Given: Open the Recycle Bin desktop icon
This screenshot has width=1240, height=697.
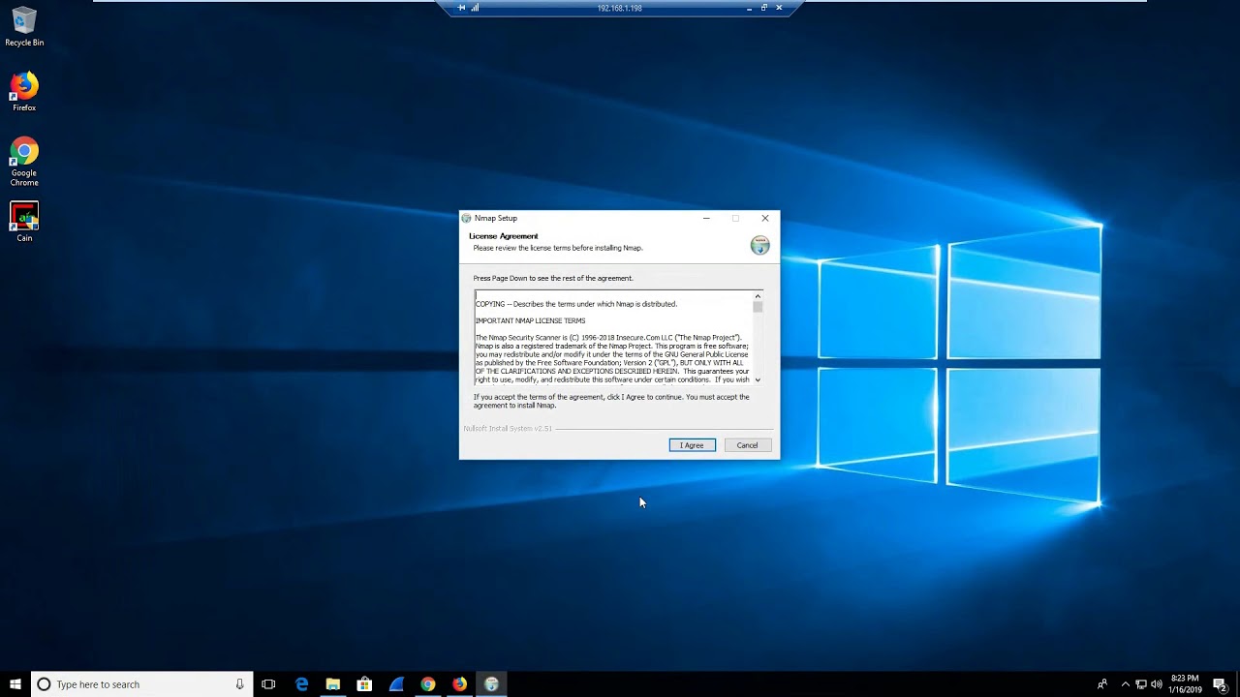Looking at the screenshot, I should click(24, 27).
